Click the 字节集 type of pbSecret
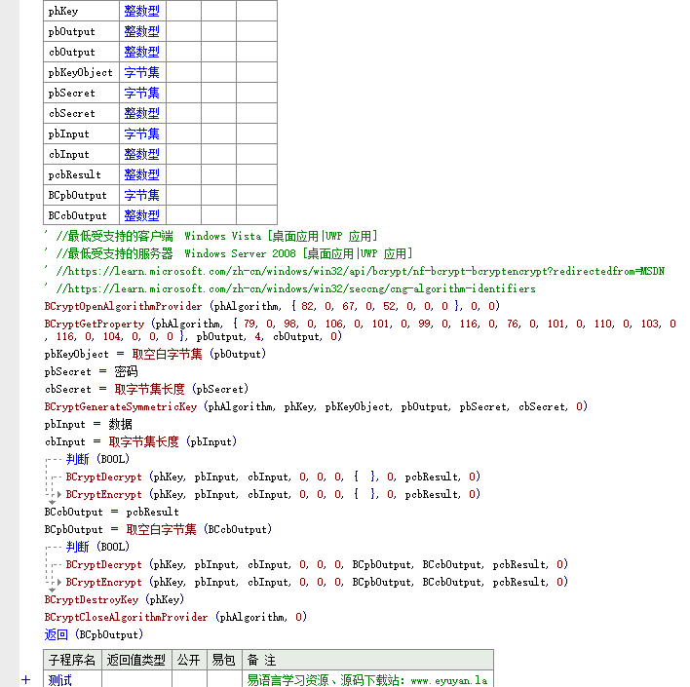Screen dimensions: 690x687 (141, 93)
